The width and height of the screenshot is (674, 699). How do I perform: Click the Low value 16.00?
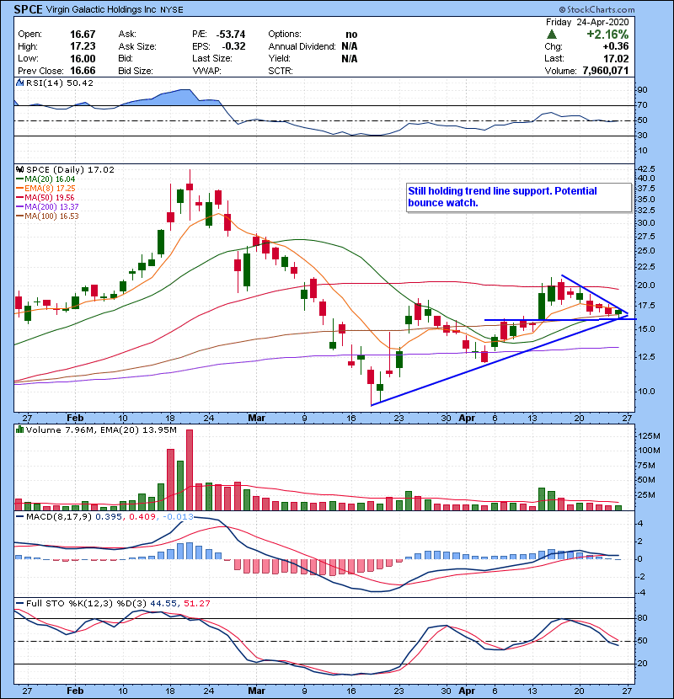pyautogui.click(x=83, y=58)
